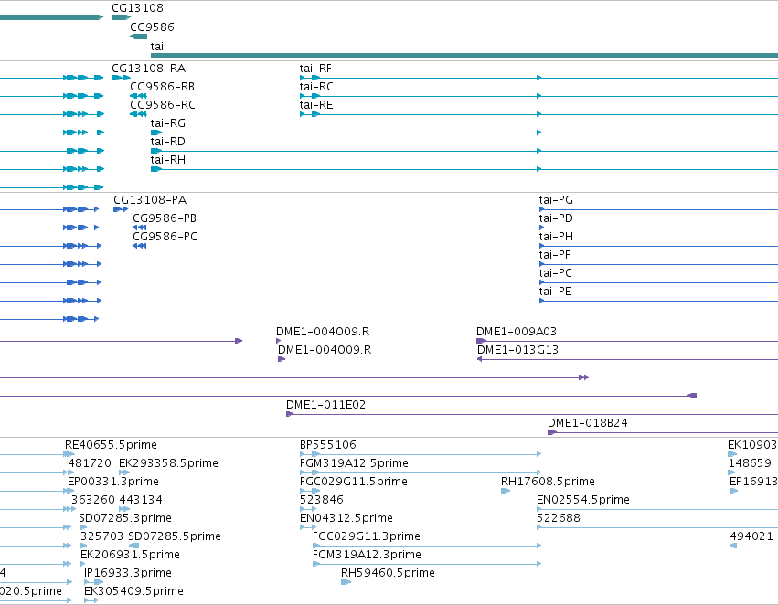Click feature label 148659

750,463
